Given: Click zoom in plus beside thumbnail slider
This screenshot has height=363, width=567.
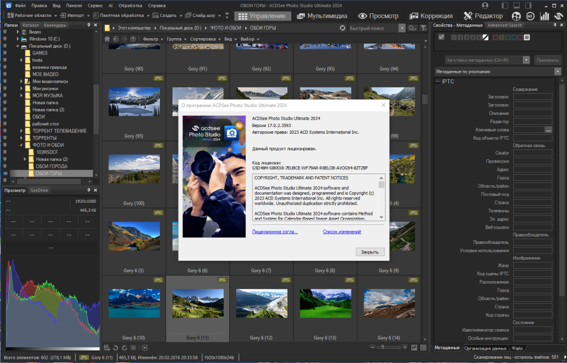Looking at the screenshot, I should click(x=405, y=347).
